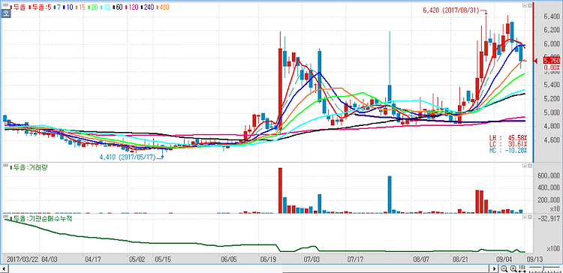Click the 6,400 price axis label
Viewport: 563px width, 273px height.
pos(551,16)
